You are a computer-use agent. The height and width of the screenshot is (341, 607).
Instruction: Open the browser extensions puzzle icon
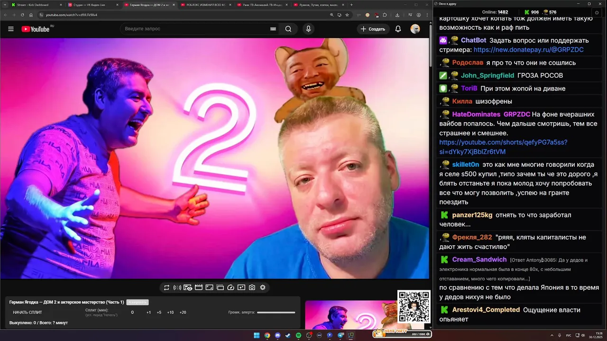coord(385,15)
